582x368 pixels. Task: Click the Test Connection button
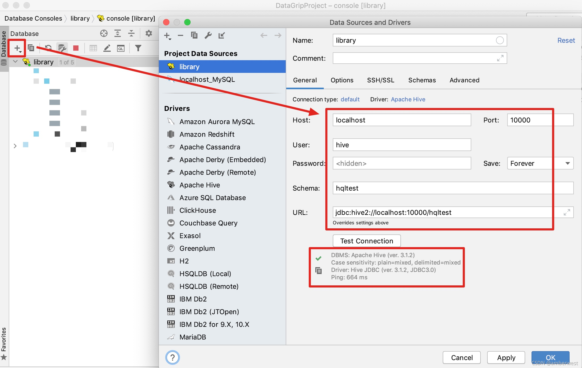pyautogui.click(x=366, y=241)
